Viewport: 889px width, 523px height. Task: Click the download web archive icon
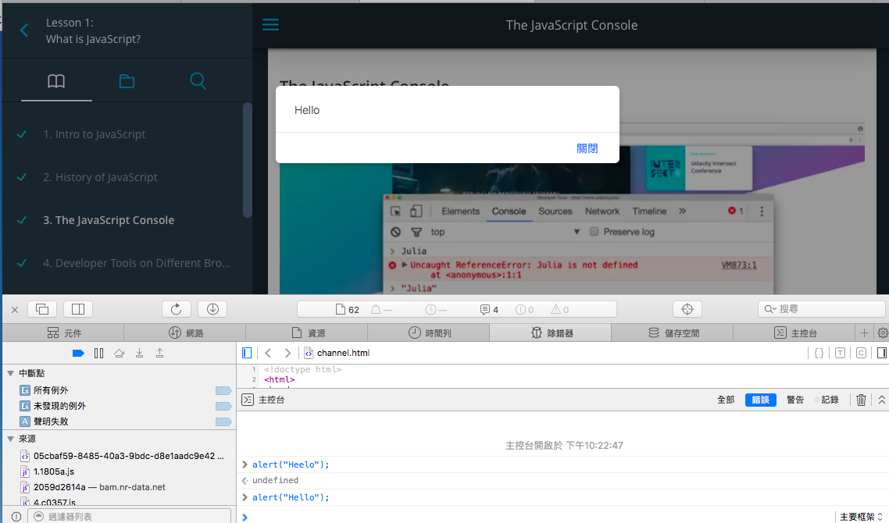(x=212, y=309)
